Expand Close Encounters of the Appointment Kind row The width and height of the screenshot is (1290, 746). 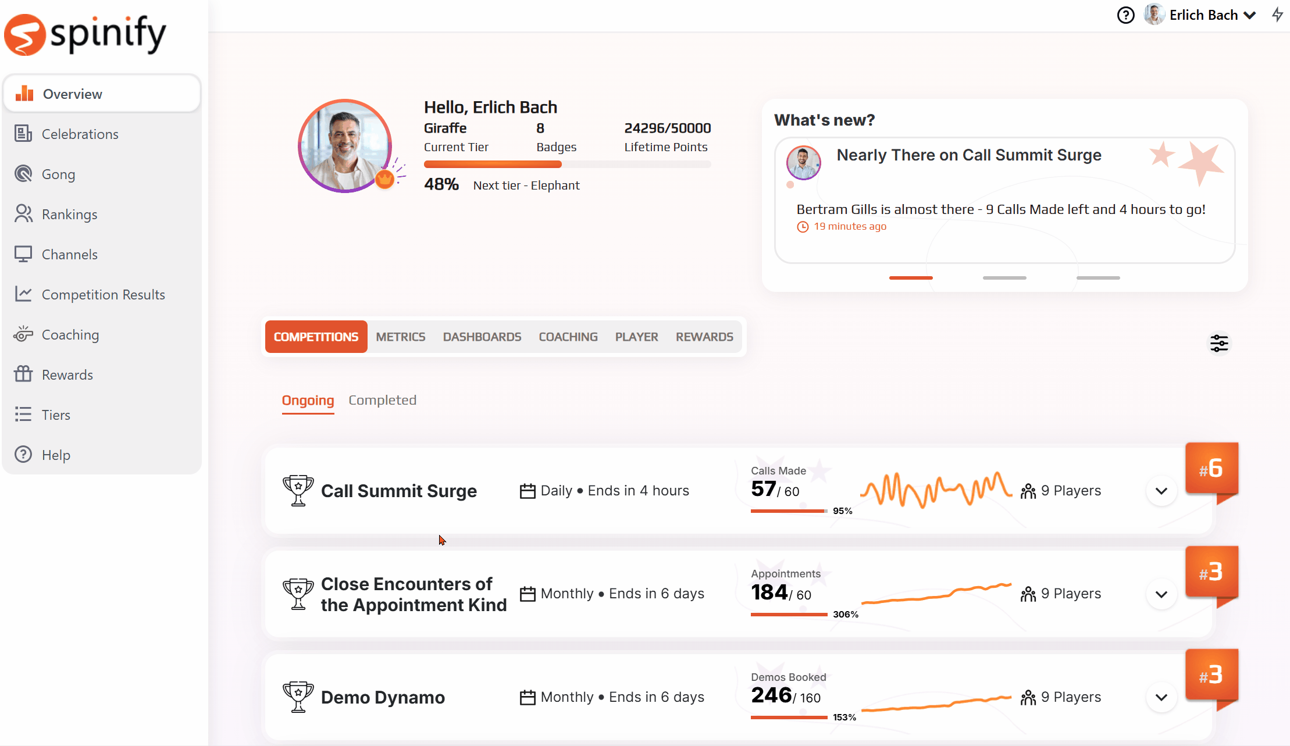[x=1161, y=594]
